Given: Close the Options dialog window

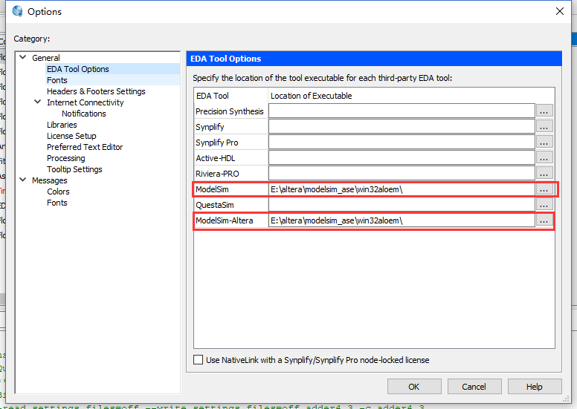Looking at the screenshot, I should click(560, 11).
